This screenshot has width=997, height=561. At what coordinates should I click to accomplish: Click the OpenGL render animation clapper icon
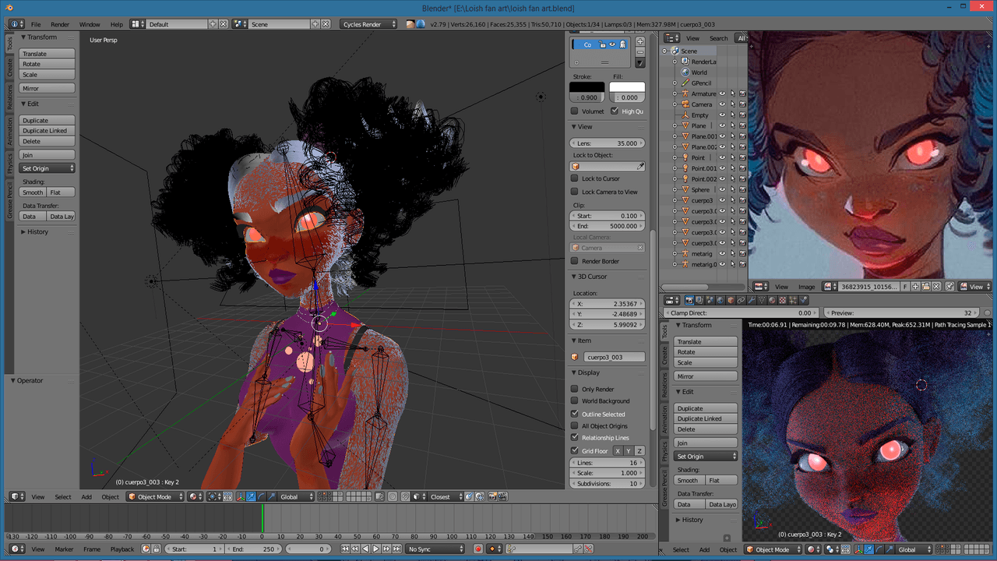click(x=502, y=496)
